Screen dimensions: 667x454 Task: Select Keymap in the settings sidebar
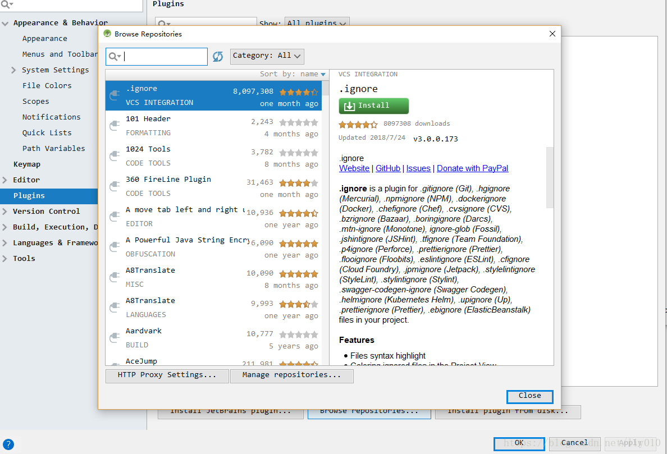(x=27, y=164)
